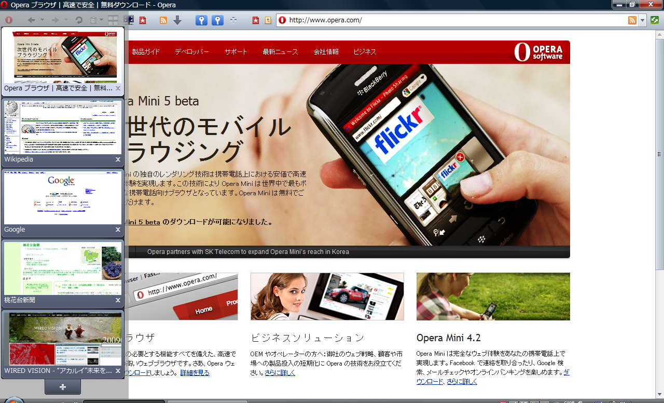Click the vertical scrollbar thumb
Image resolution: width=664 pixels, height=403 pixels.
point(660,155)
